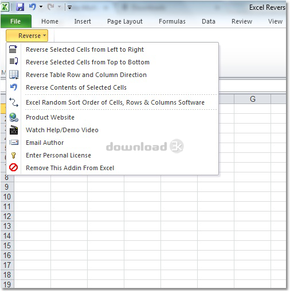Image resolution: width=290 pixels, height=292 pixels.
Task: Click the Email Author envelope icon
Action: pos(14,143)
